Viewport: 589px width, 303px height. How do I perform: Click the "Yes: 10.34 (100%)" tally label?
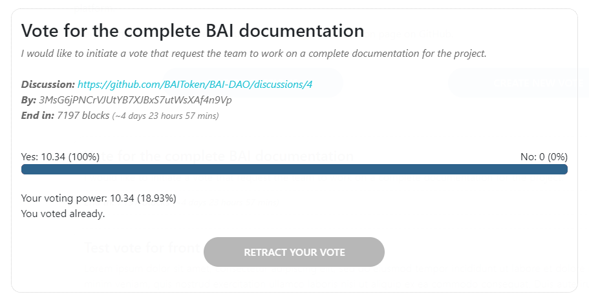coord(60,156)
